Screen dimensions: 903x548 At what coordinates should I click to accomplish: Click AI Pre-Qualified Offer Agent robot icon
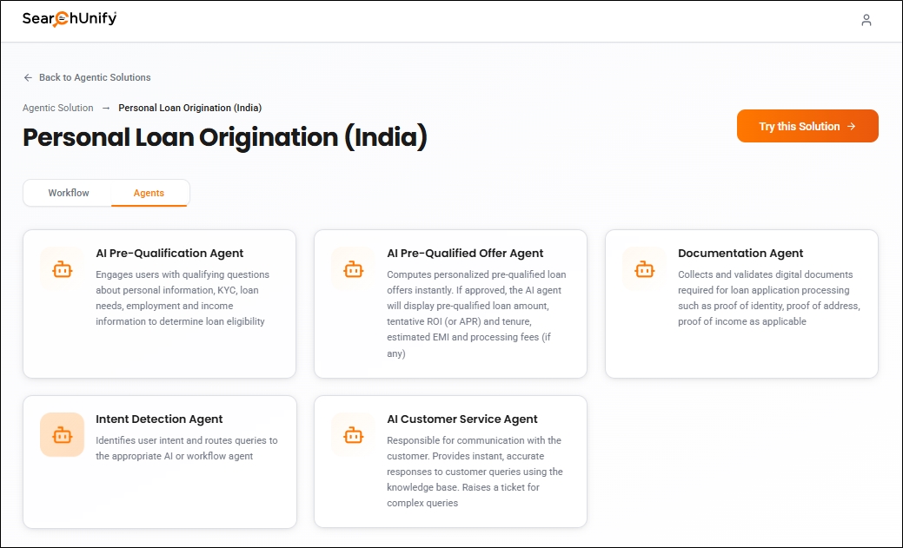tap(353, 269)
